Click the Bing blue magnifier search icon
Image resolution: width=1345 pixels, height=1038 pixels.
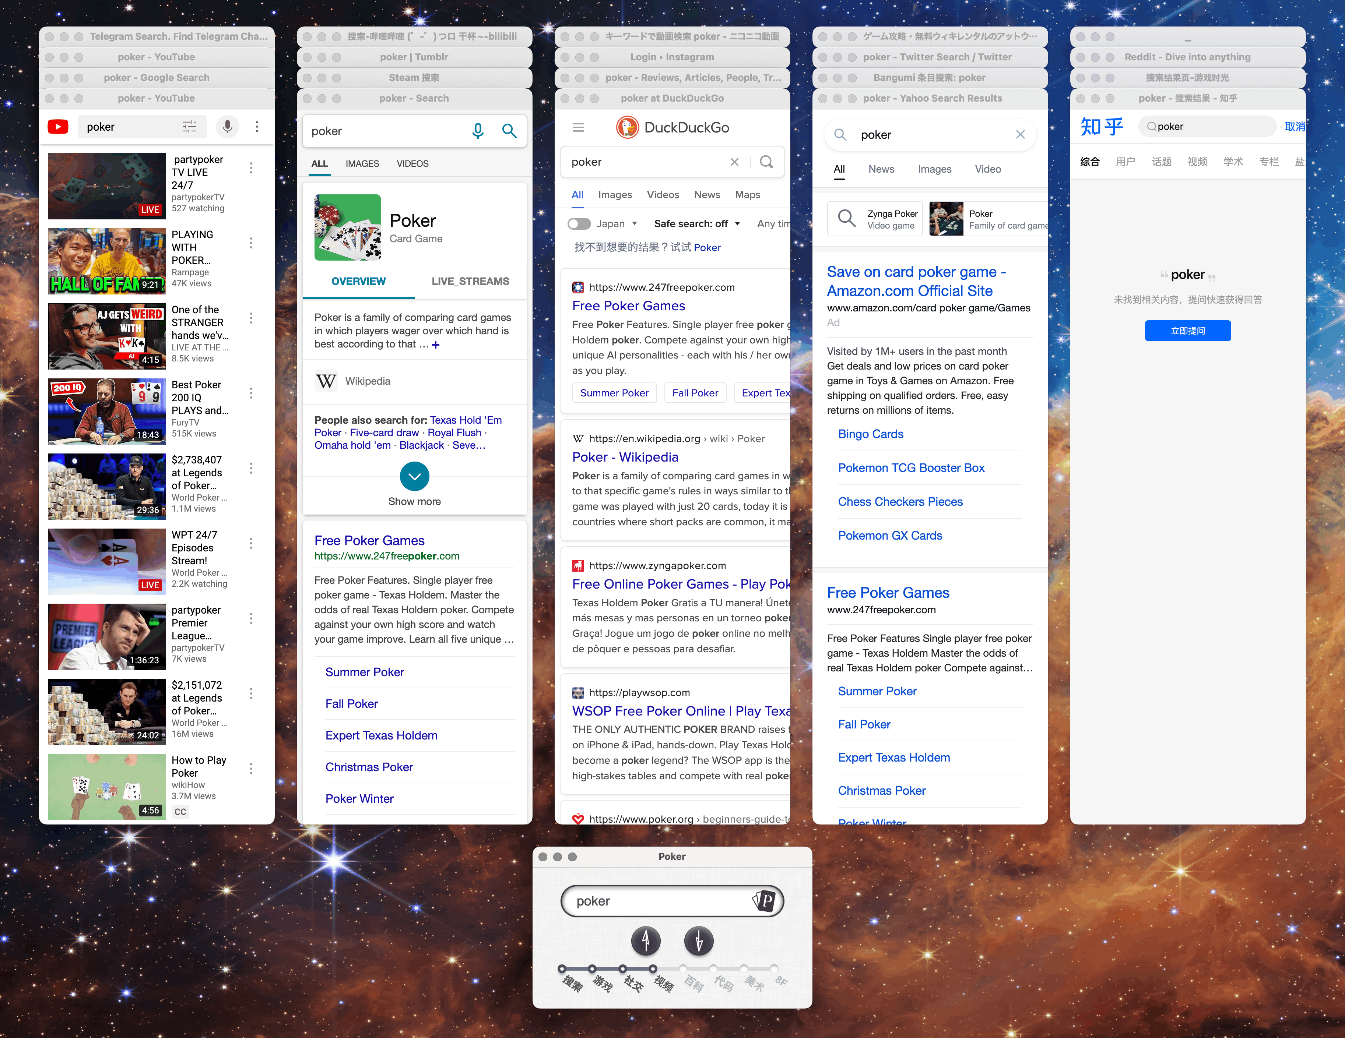(x=509, y=131)
